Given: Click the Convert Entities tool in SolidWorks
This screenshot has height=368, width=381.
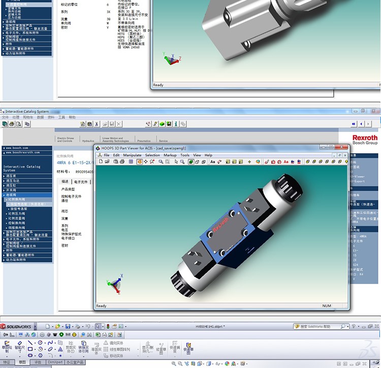Looking at the screenshot, I should point(83,347).
